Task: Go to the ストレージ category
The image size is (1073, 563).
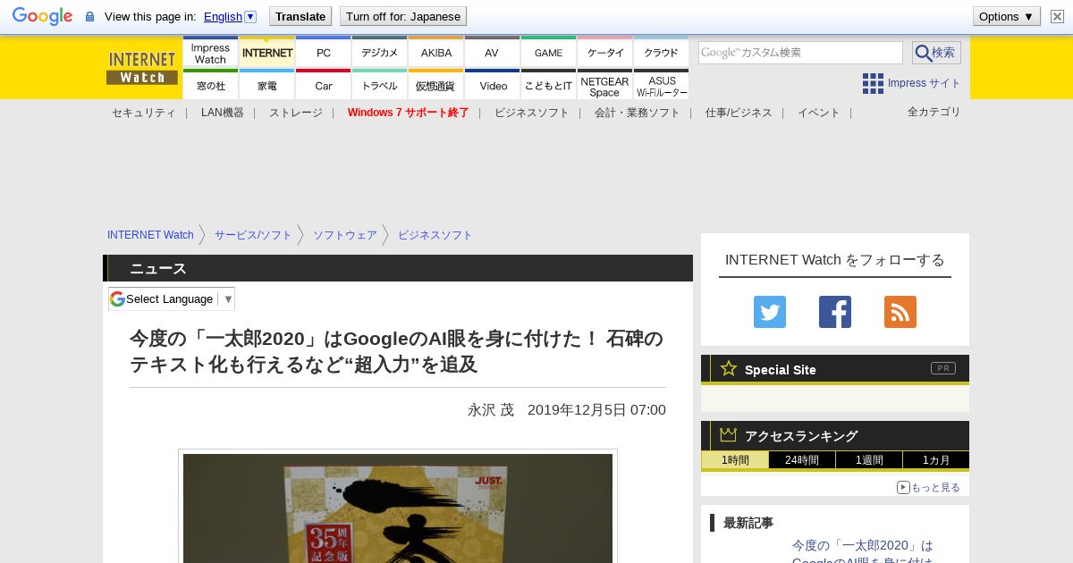Action: [295, 113]
